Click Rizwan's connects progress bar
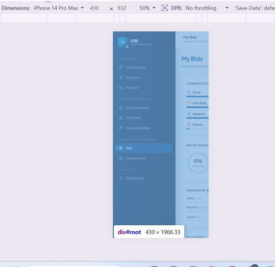Screen dimensions: 275x267 (197, 129)
